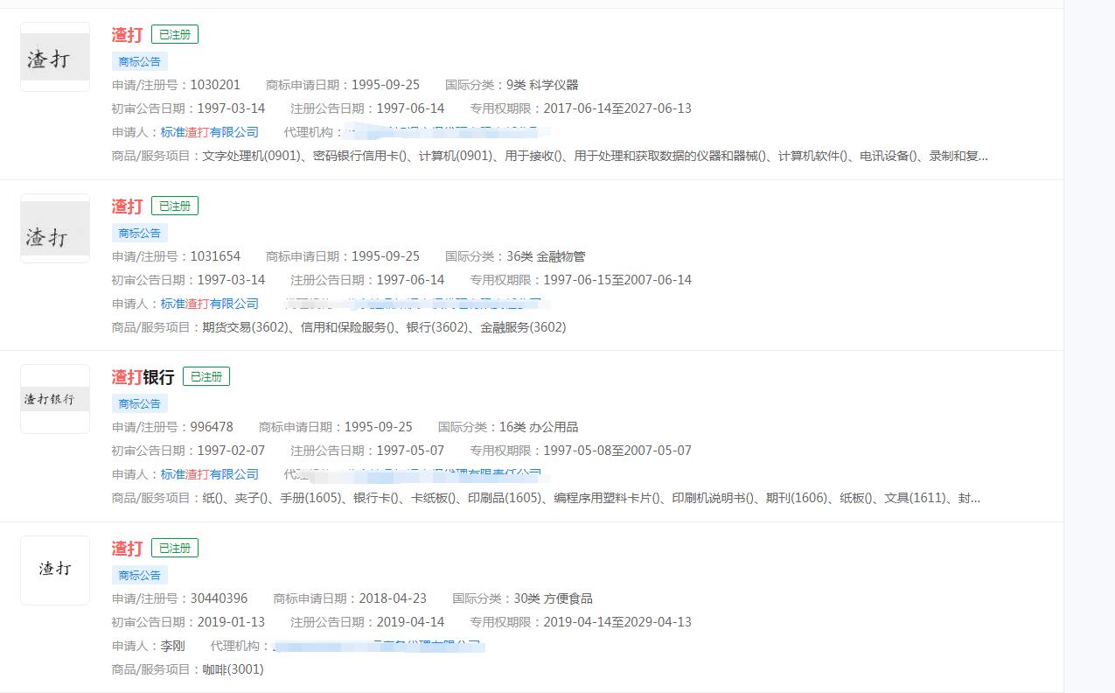Select applicant name 李刚

pos(173,646)
